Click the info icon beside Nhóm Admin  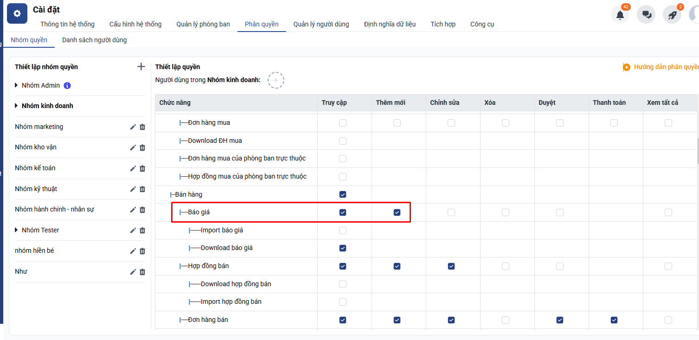click(x=67, y=85)
